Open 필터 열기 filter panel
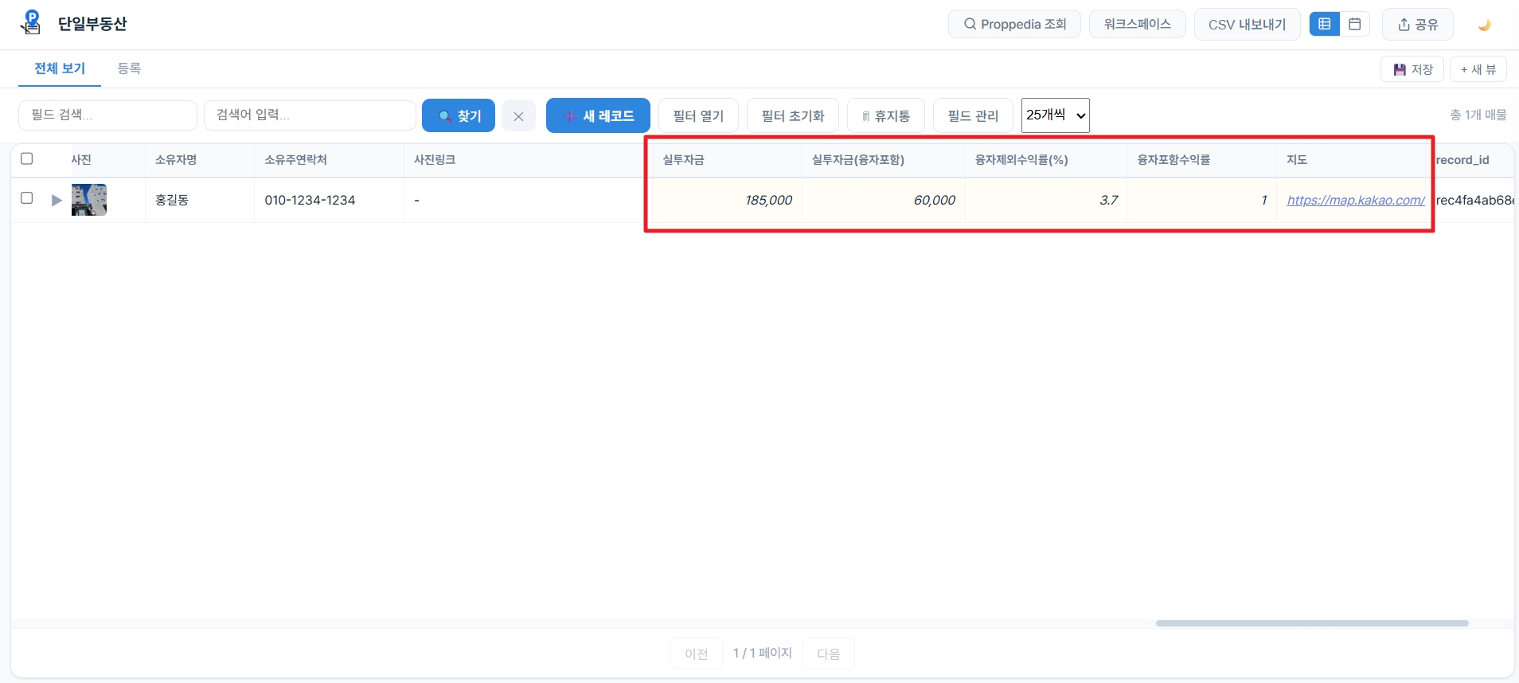 [x=698, y=116]
